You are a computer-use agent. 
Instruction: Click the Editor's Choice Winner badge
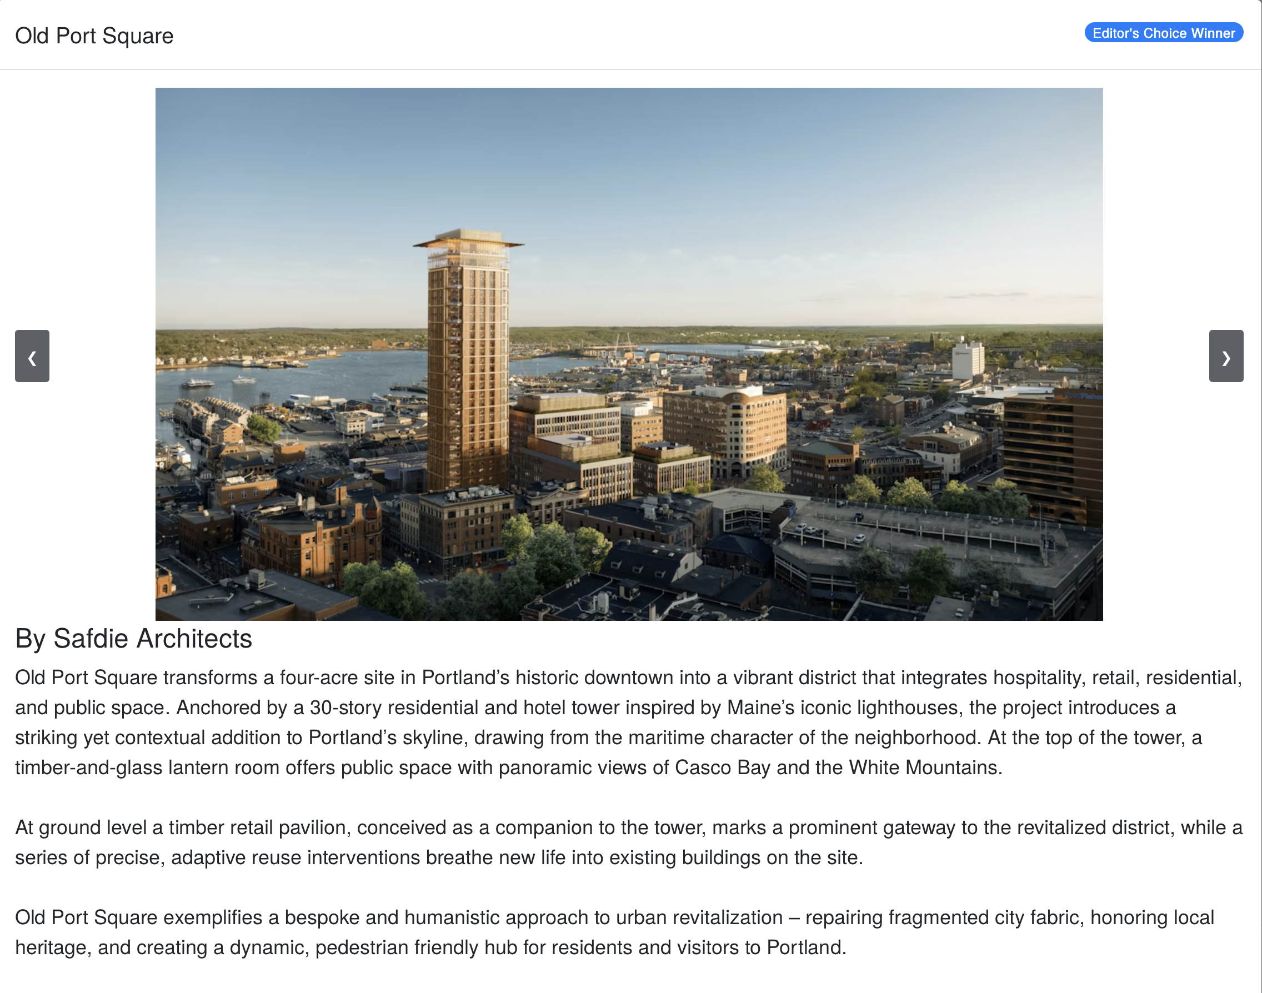pyautogui.click(x=1163, y=33)
